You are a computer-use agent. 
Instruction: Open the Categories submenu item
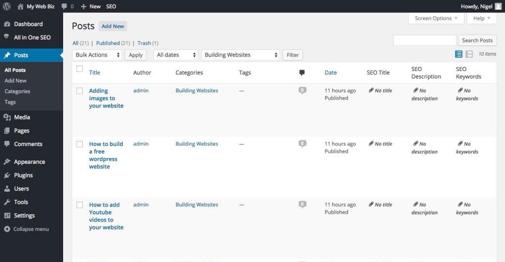pyautogui.click(x=17, y=91)
